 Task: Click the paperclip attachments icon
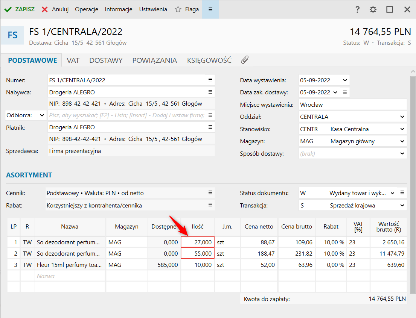tap(245, 60)
